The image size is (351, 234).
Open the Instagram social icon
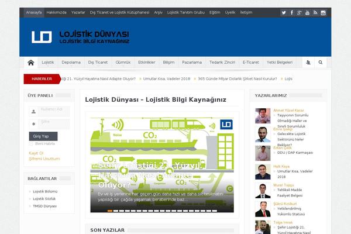pos(323,12)
